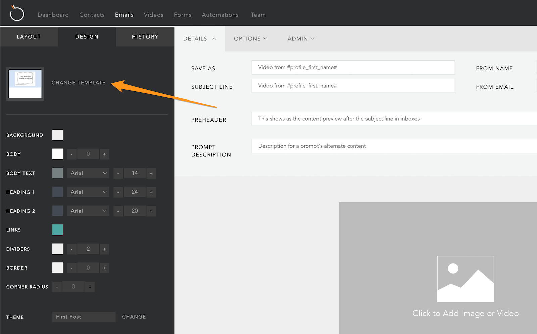Click the CHANGE TEMPLATE link
537x334 pixels.
[x=79, y=83]
